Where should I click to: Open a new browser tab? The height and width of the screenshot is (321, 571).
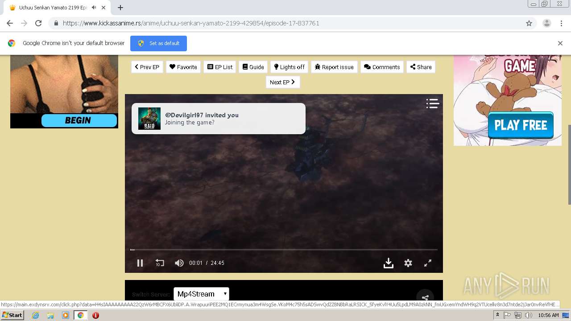pyautogui.click(x=120, y=8)
